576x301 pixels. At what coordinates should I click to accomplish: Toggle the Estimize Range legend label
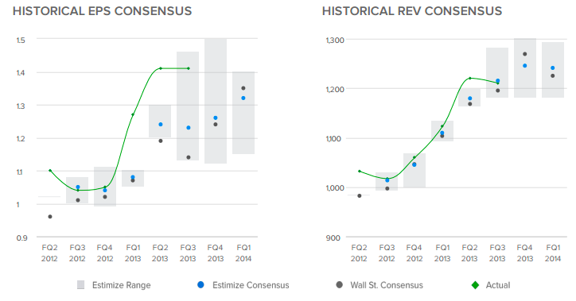[x=121, y=285]
